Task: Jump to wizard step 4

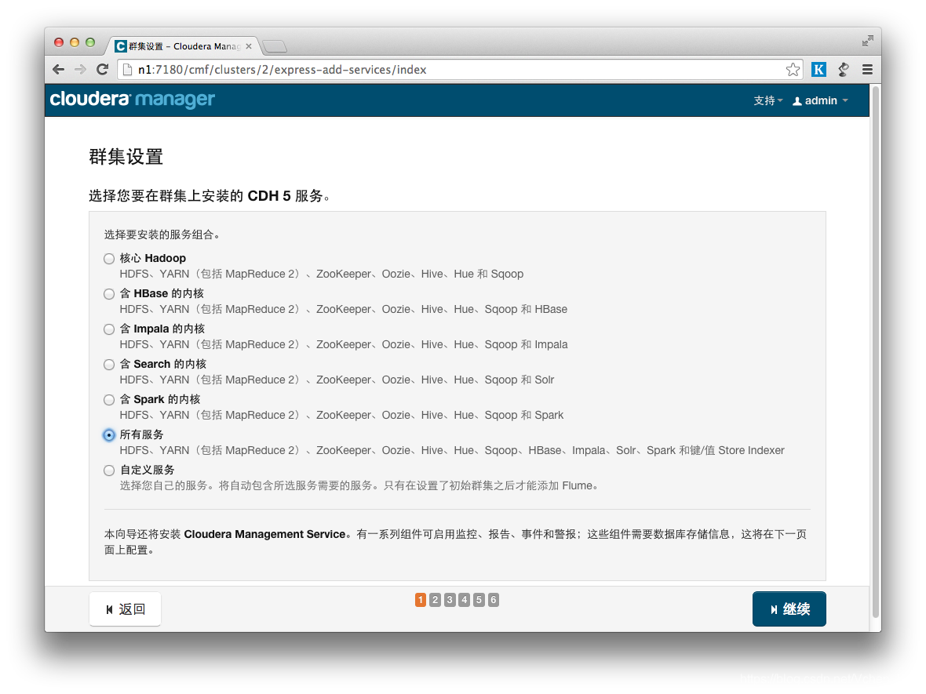Action: coord(465,600)
